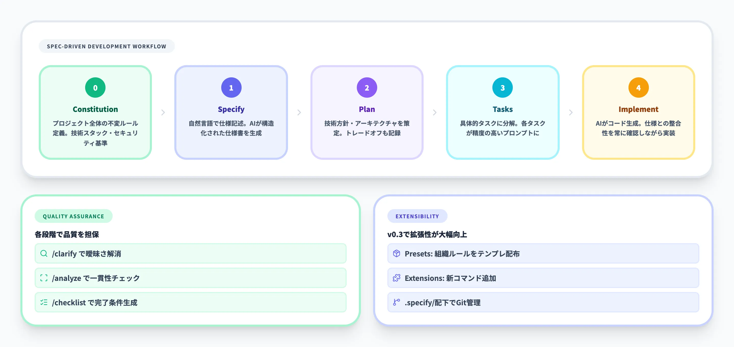Select the QUALITY ASSURANCE badge
Screen dimensions: 734x347
point(73,216)
